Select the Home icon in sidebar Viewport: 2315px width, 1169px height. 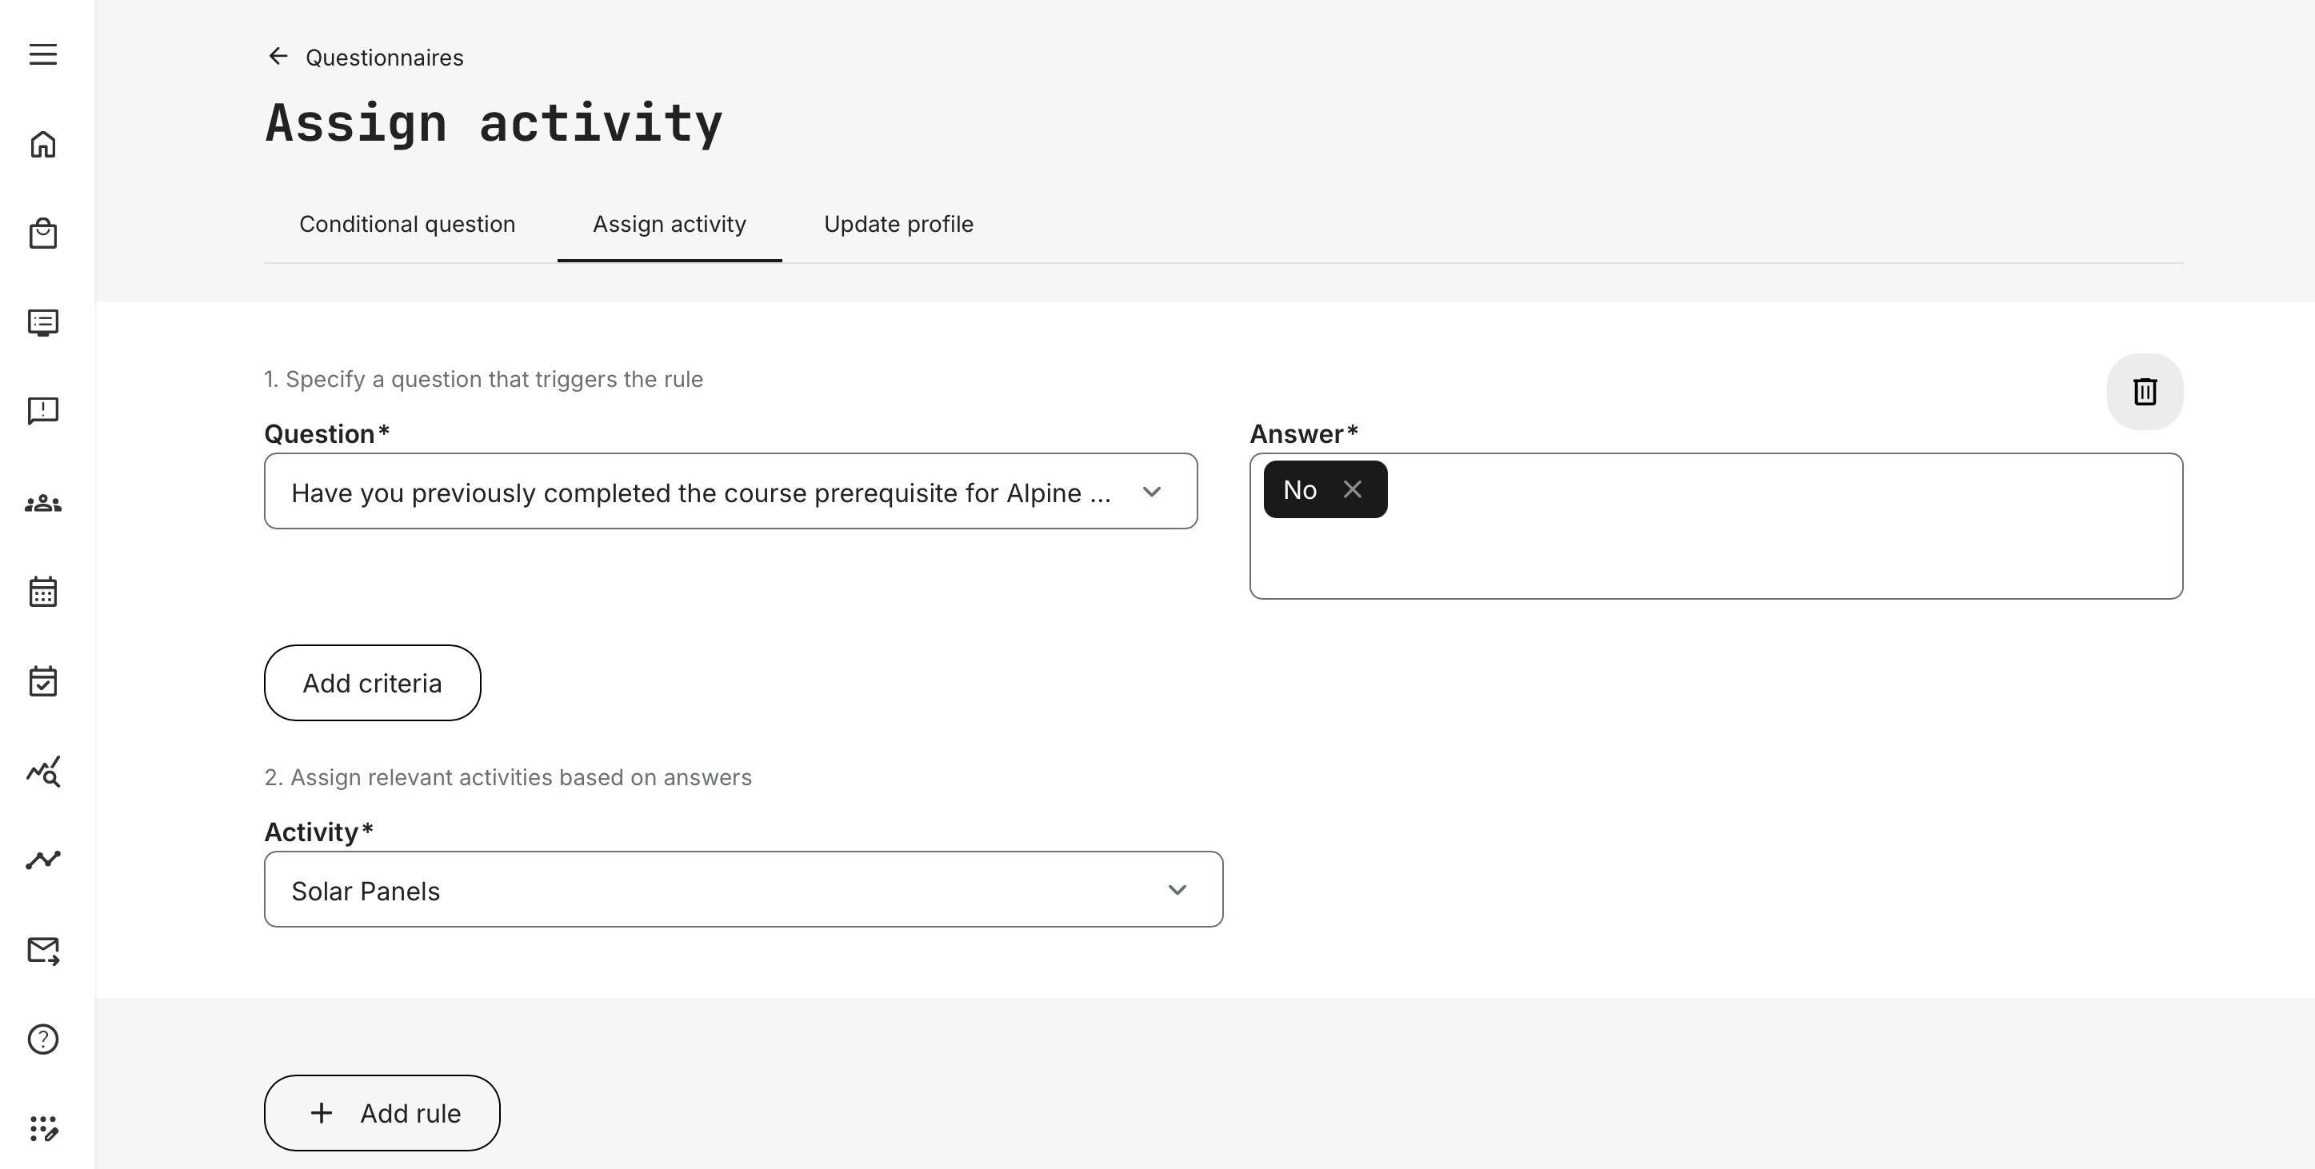click(42, 144)
